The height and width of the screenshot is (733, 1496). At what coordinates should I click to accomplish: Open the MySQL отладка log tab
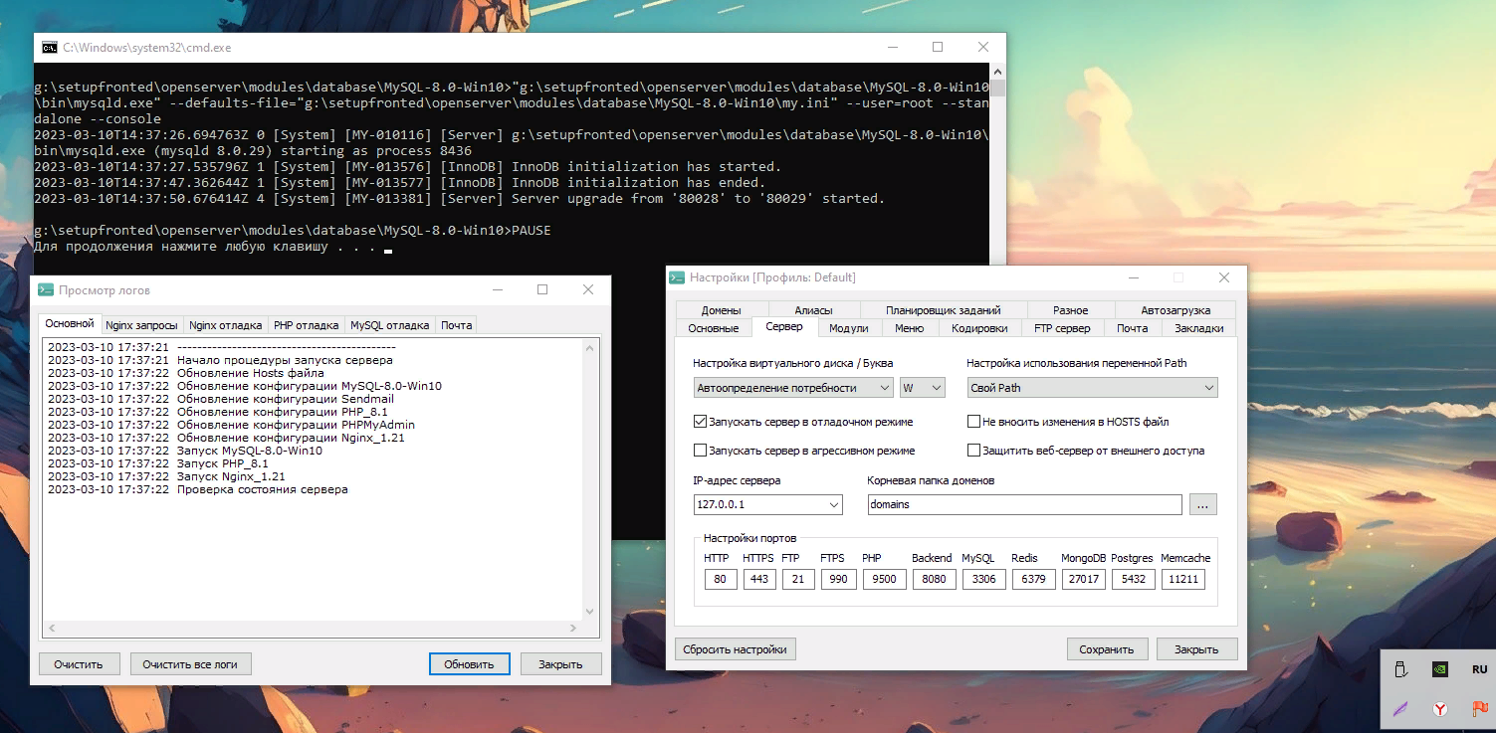point(390,325)
